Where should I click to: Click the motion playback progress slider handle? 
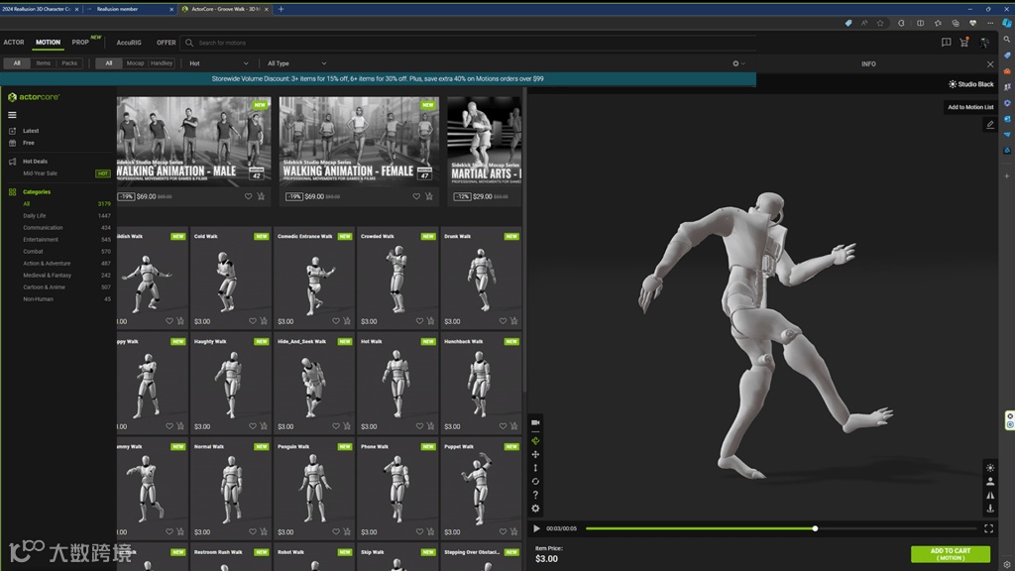click(x=815, y=528)
